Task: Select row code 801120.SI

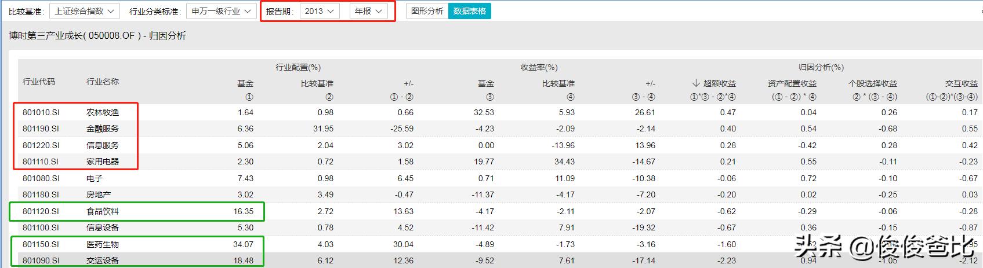Action: click(41, 211)
